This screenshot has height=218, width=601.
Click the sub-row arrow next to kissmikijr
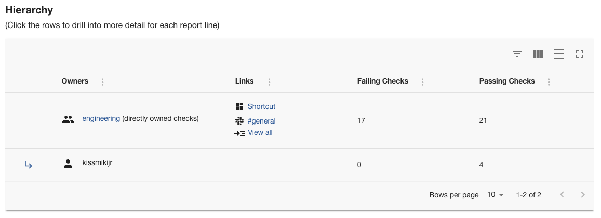[x=29, y=165]
